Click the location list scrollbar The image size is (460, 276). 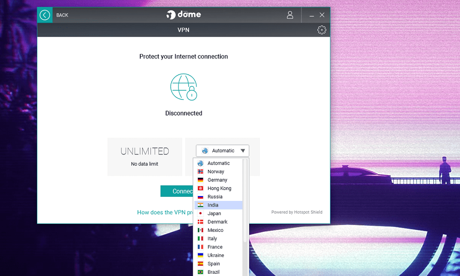(245, 200)
